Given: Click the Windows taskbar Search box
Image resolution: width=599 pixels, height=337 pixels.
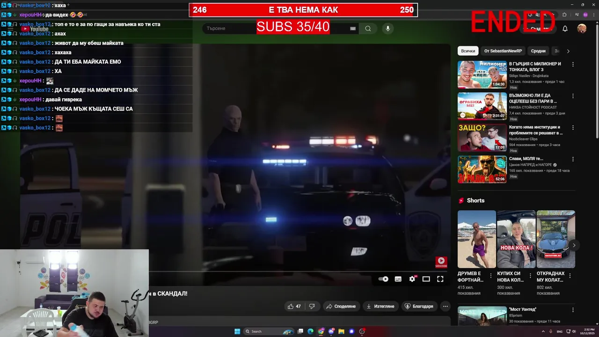Looking at the screenshot, I should point(269,331).
